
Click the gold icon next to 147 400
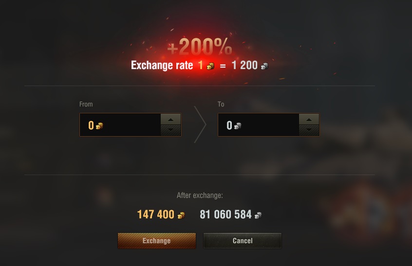[x=181, y=215]
